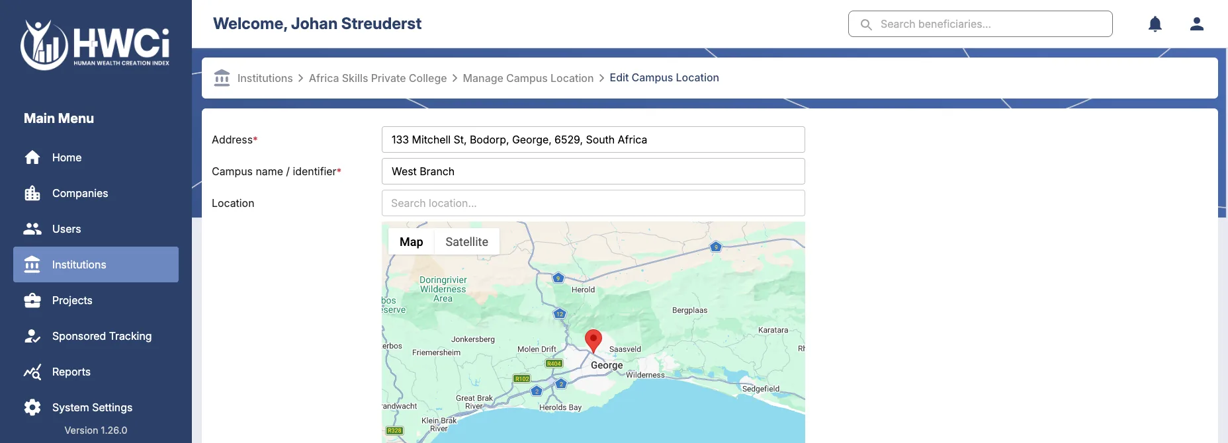Open Africa Skills Private College breadcrumb
The image size is (1228, 443).
(x=378, y=78)
